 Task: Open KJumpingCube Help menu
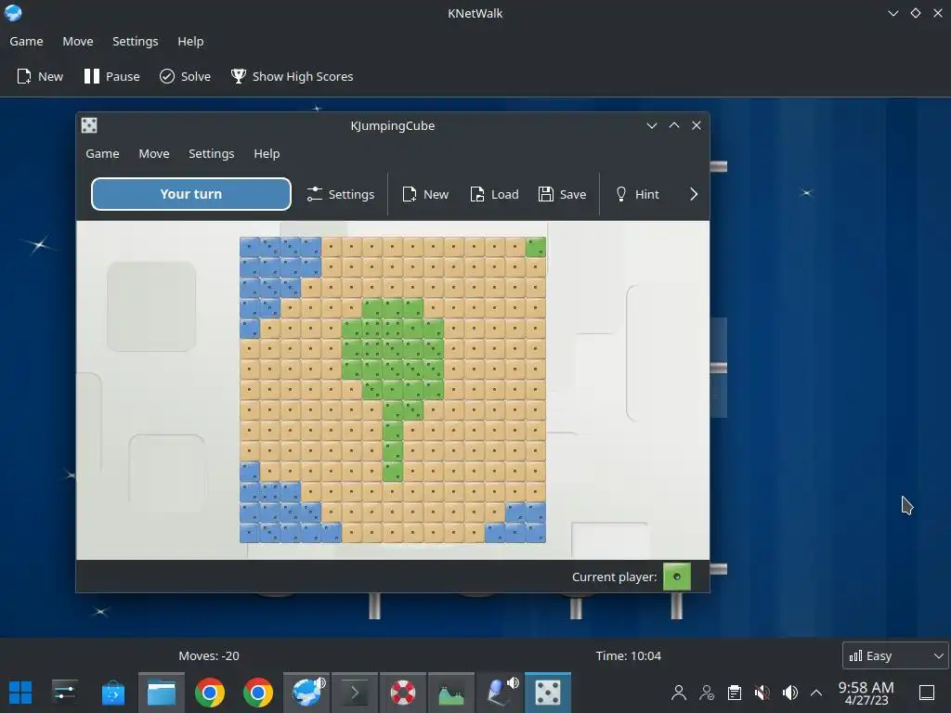point(267,153)
